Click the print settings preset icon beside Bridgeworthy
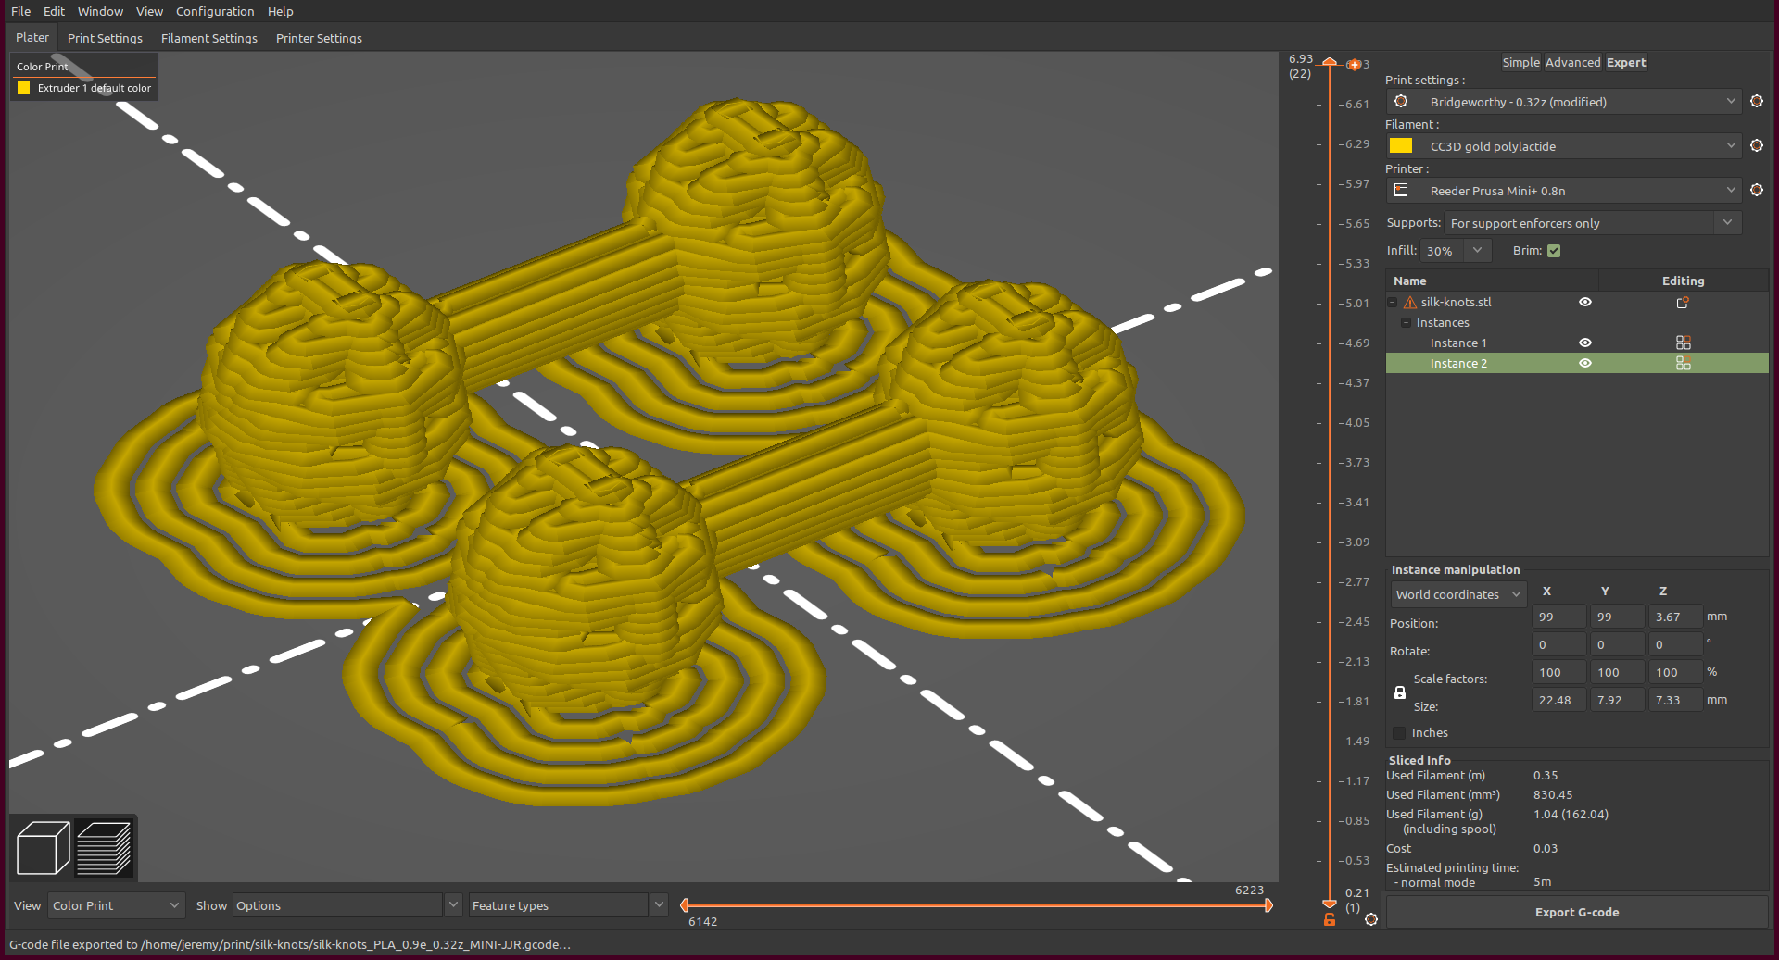This screenshot has height=960, width=1779. [x=1401, y=101]
